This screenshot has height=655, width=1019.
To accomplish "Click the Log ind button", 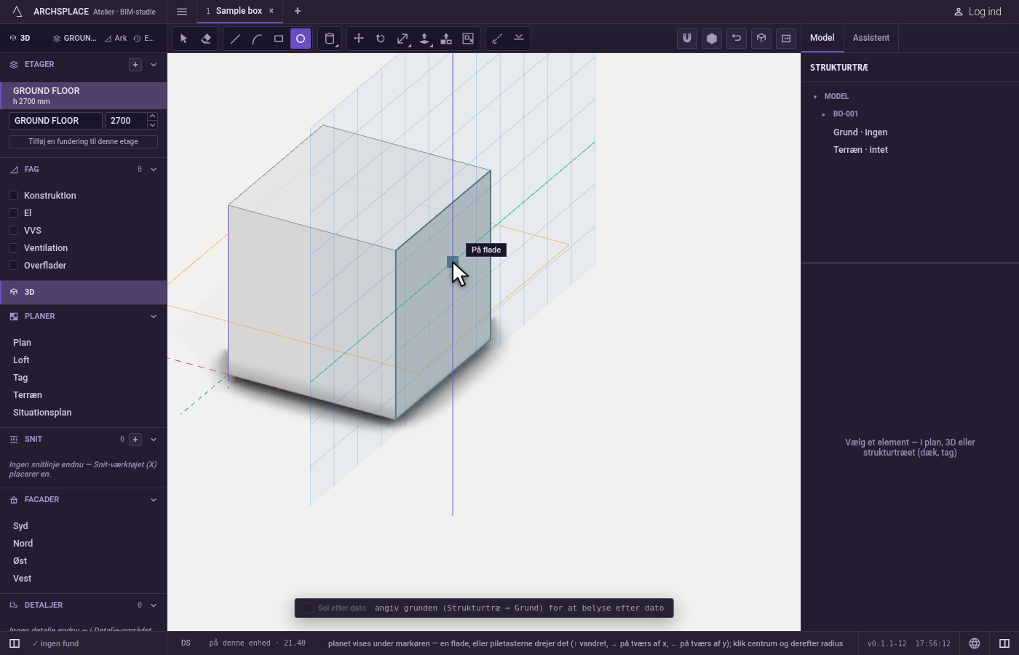I will 978,12.
